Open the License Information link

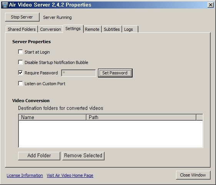tap(25, 175)
